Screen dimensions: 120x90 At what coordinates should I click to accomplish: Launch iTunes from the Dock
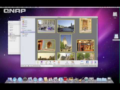(x=60, y=79)
